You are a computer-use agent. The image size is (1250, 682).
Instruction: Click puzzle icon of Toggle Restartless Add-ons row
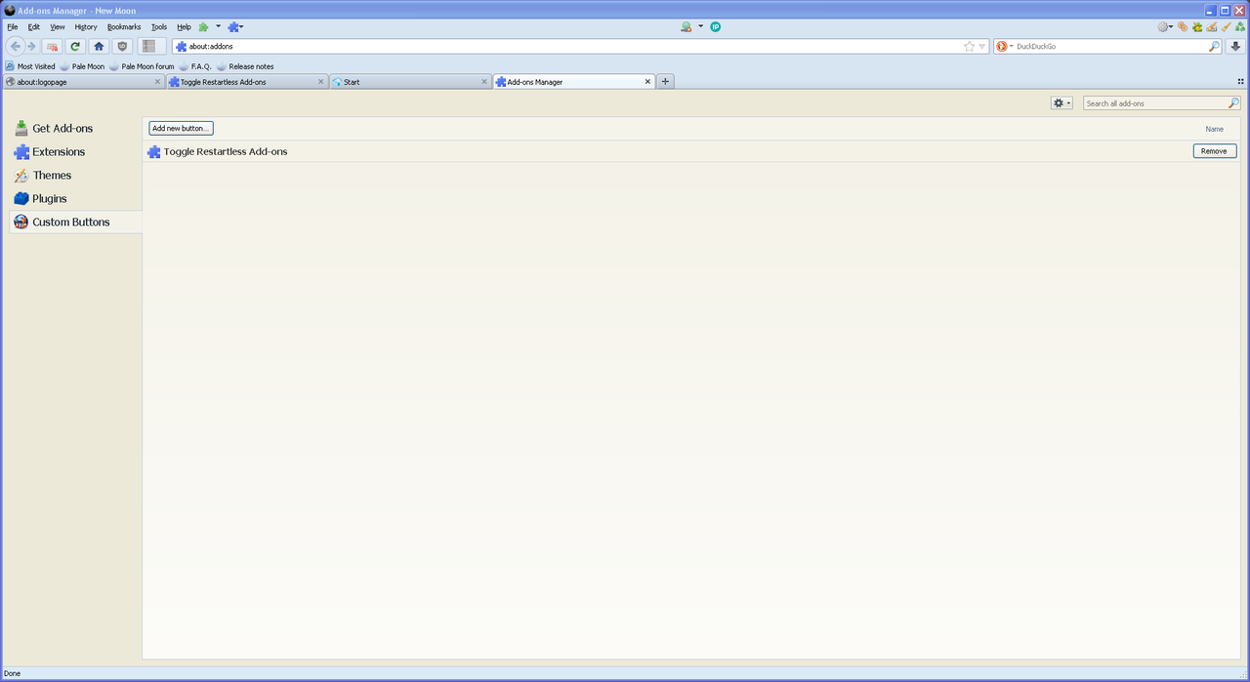154,151
